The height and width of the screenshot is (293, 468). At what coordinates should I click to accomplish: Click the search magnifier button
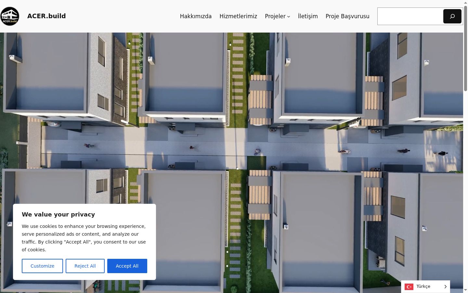tap(452, 16)
